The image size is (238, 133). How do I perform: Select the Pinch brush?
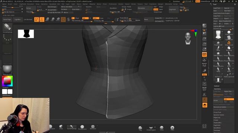(x=162, y=128)
